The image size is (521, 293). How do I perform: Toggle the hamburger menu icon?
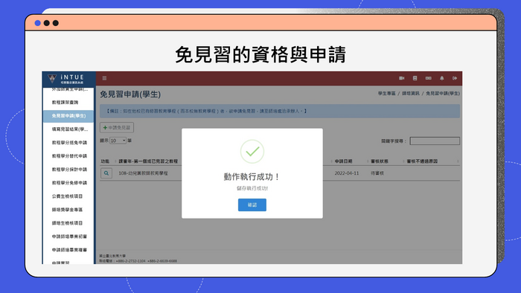[x=104, y=78]
